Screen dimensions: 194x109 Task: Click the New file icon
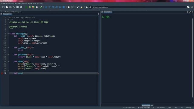click(x=3, y=7)
